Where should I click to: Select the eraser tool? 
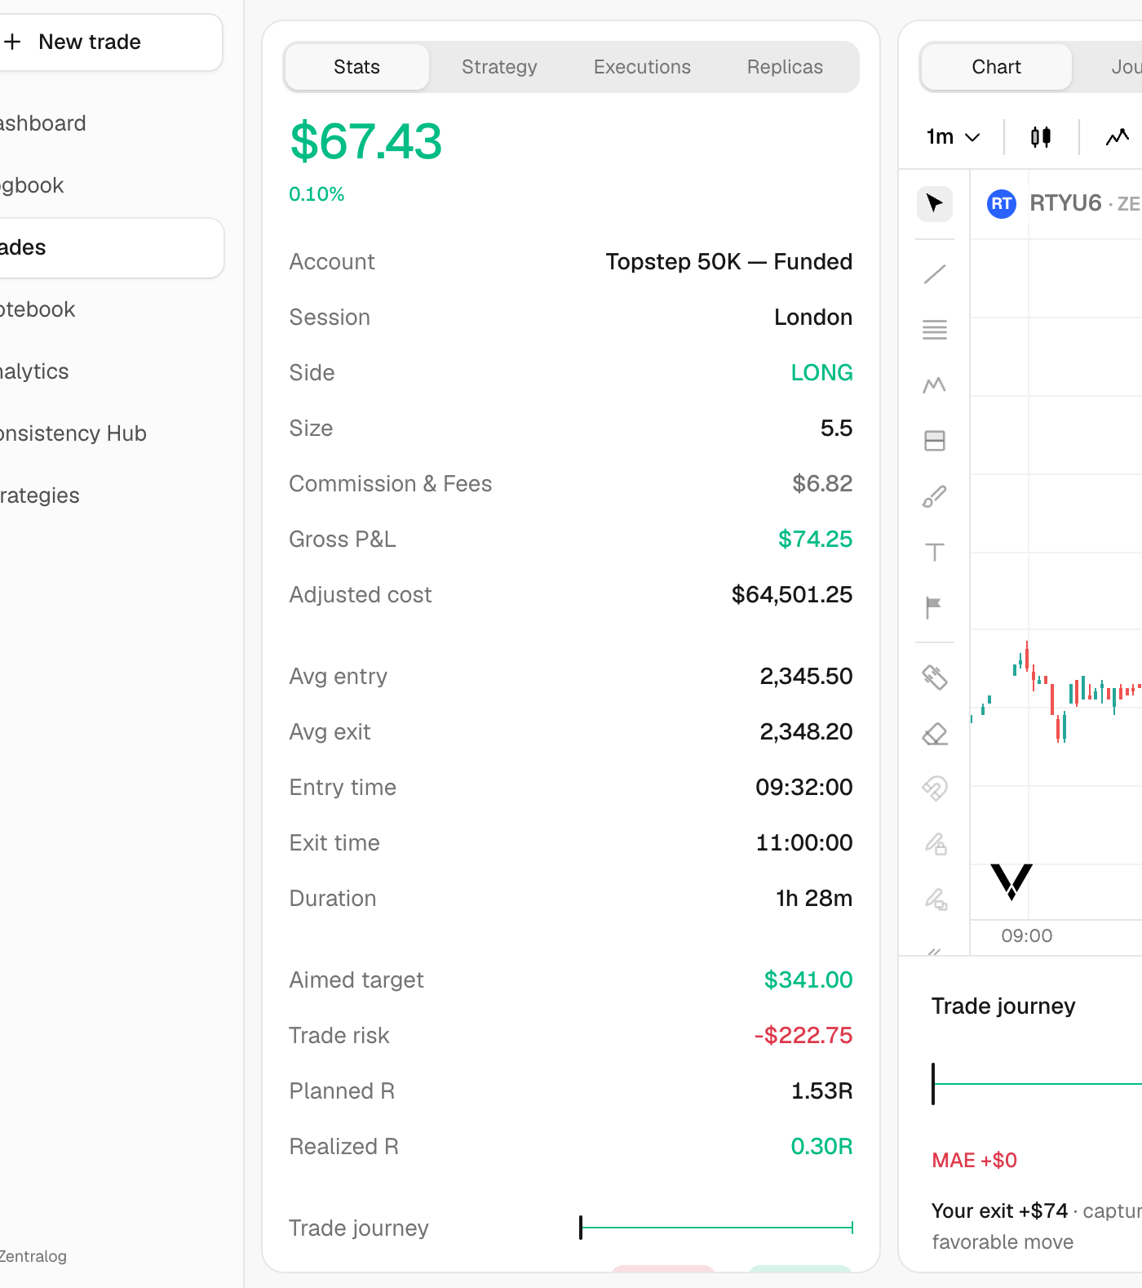pos(935,733)
